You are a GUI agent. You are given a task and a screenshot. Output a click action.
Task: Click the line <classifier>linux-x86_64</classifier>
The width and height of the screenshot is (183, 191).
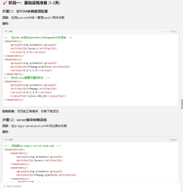pos(38,96)
